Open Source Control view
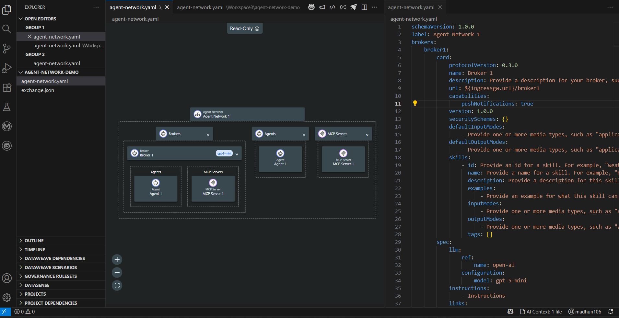 (7, 49)
